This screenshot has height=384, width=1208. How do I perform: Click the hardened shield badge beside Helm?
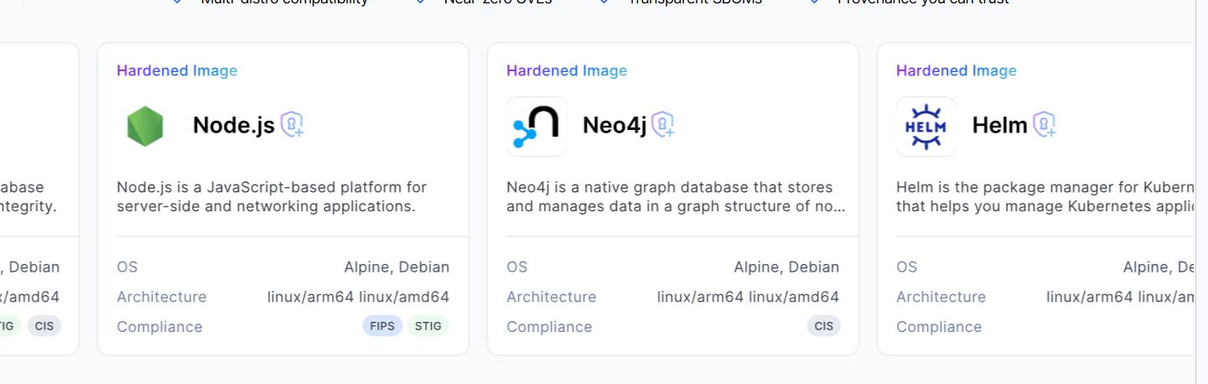click(1044, 125)
